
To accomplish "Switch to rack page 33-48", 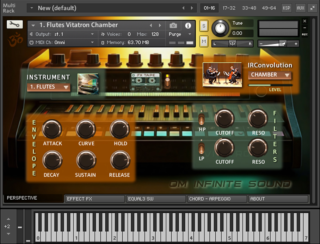I will (249, 8).
